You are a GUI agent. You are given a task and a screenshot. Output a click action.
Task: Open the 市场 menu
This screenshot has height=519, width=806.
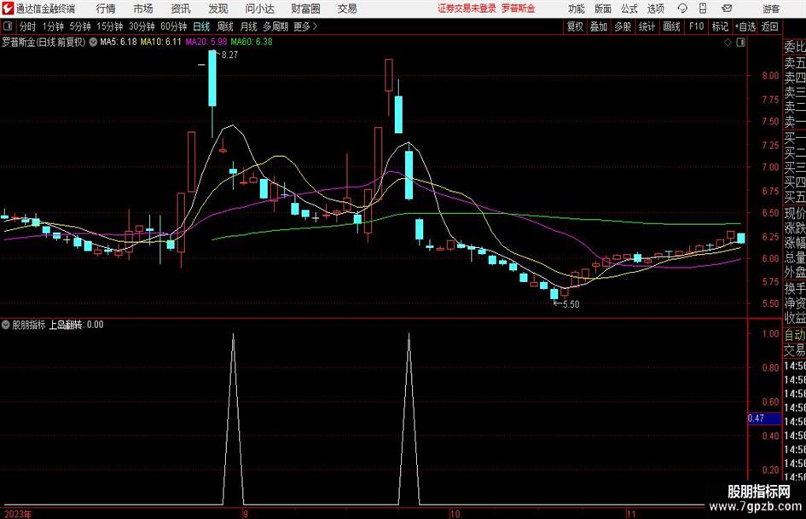coord(143,9)
